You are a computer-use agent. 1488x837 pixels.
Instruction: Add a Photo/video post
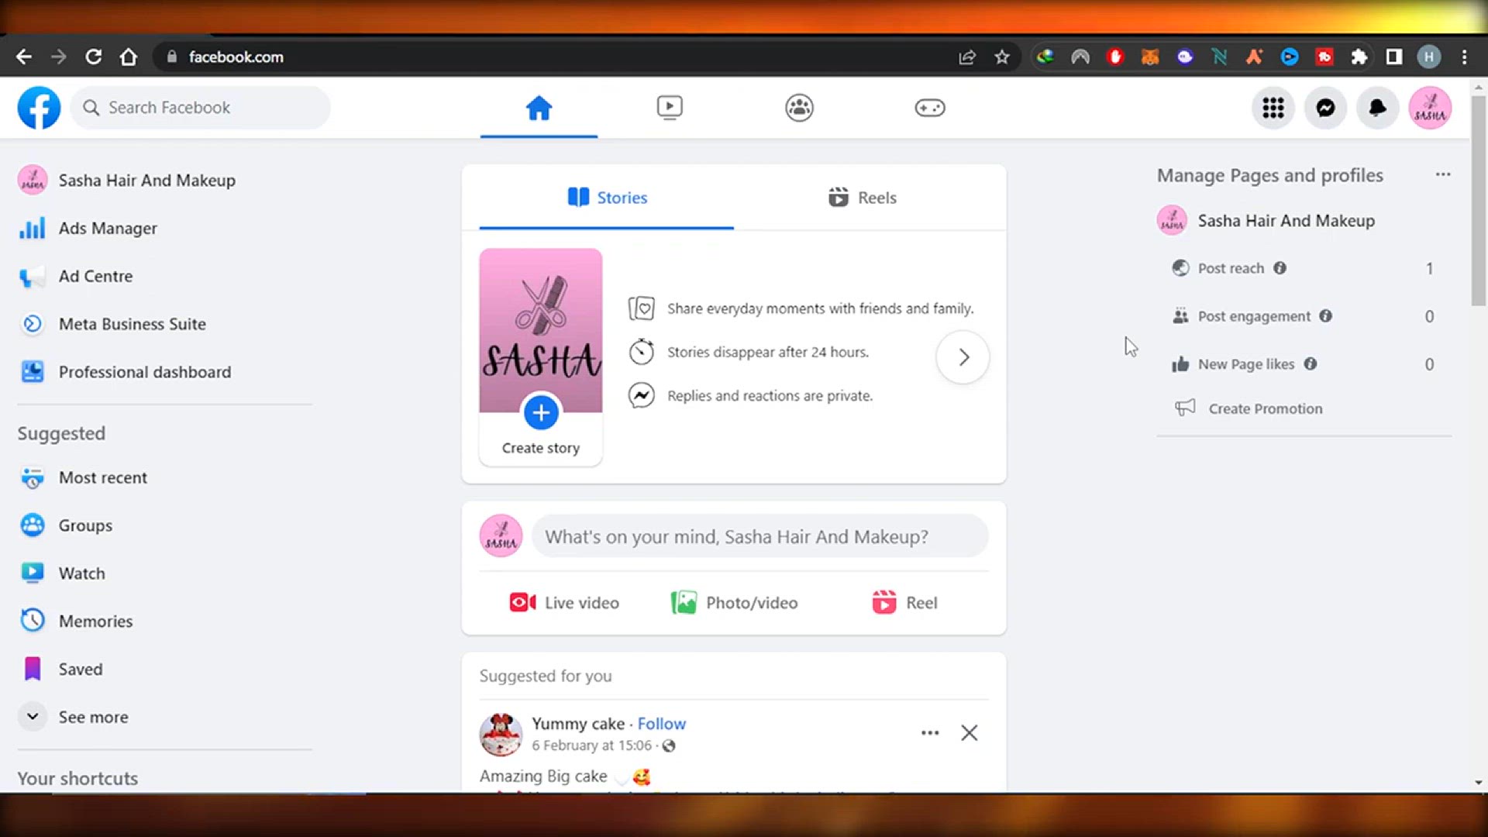[x=734, y=603]
